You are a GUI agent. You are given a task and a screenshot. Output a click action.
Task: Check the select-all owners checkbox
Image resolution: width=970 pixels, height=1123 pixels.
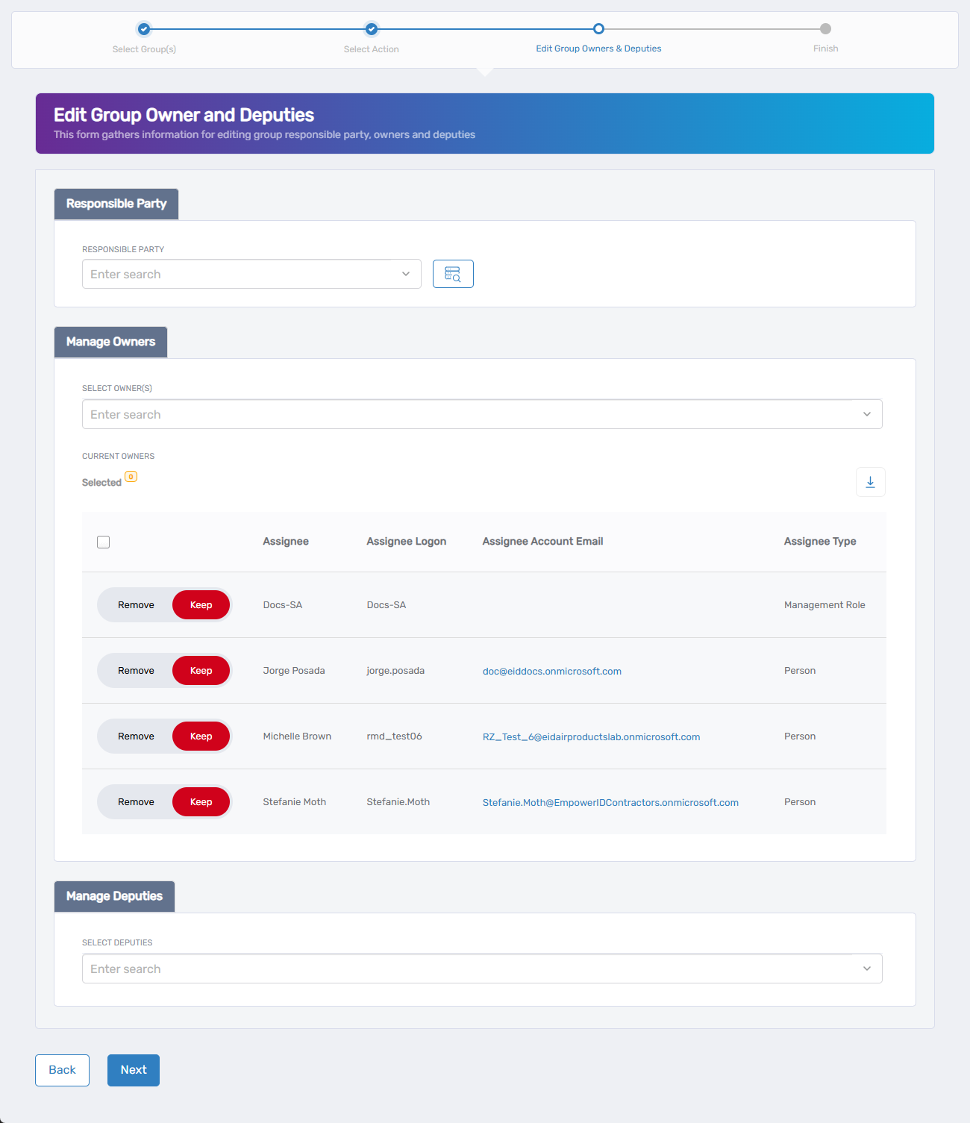point(104,542)
